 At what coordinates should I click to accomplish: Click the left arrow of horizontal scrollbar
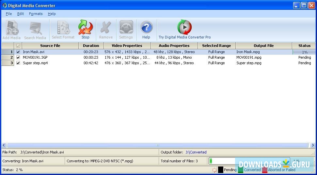point(4,145)
